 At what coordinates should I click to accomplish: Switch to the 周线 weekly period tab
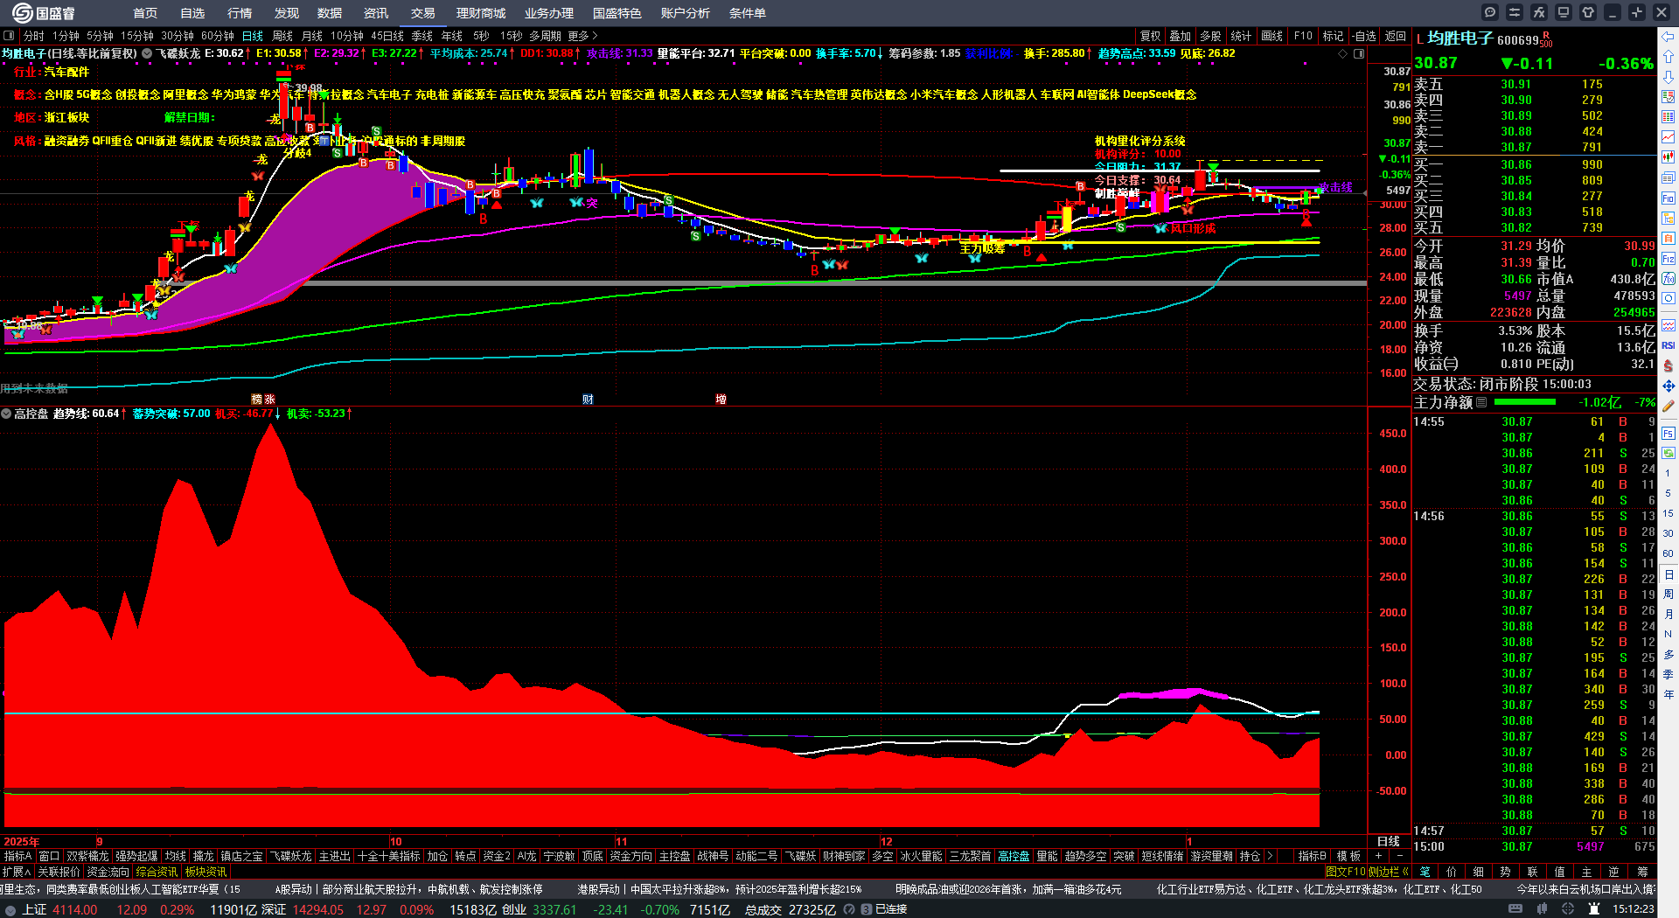(282, 36)
